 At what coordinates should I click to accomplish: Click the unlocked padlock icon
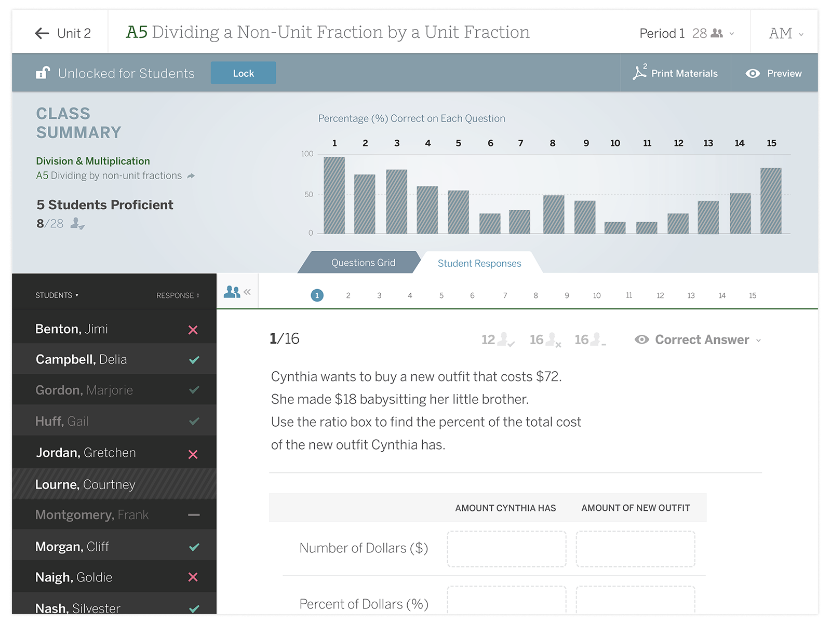(43, 73)
